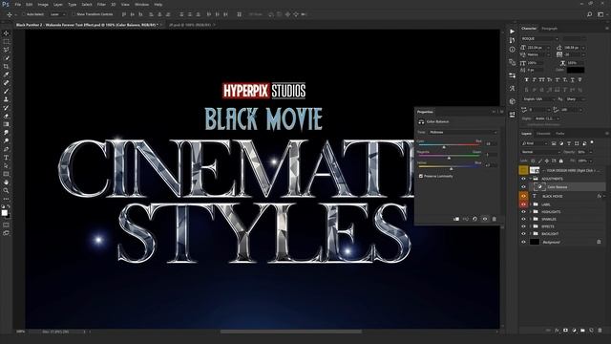The height and width of the screenshot is (344, 611).
Task: Select the Eyedropper tool
Action: point(7,75)
